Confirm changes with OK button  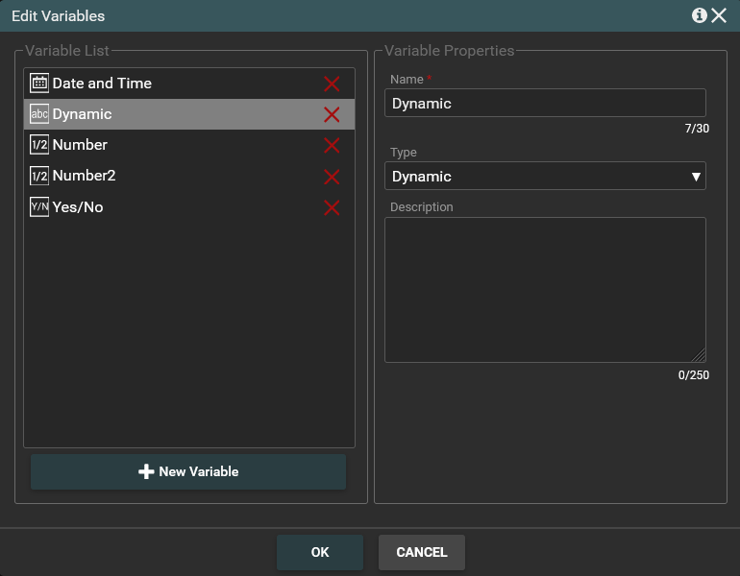point(320,552)
